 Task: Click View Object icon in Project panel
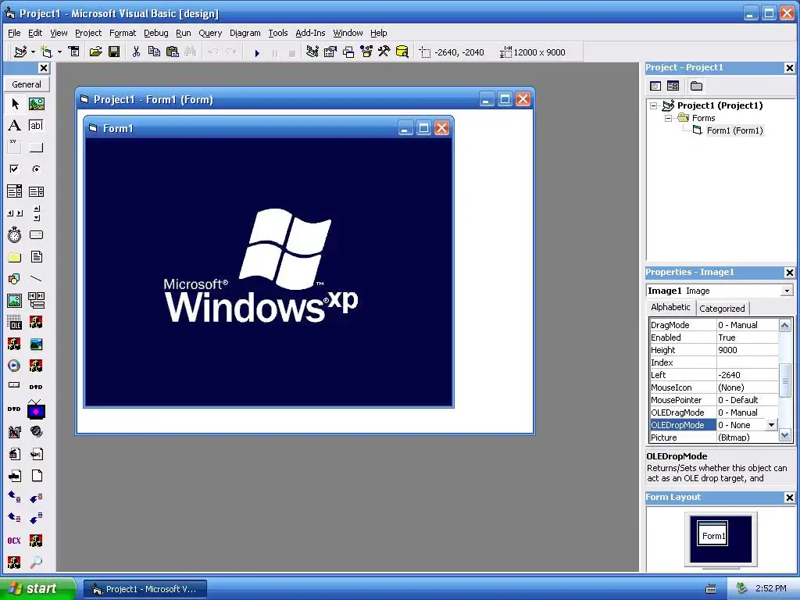tap(673, 86)
